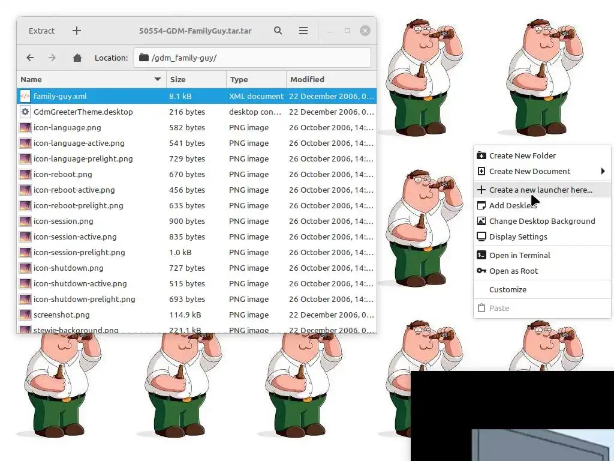Screen dimensions: 614x461
Task: Click the 900 bytes size cell
Action: (x=187, y=221)
